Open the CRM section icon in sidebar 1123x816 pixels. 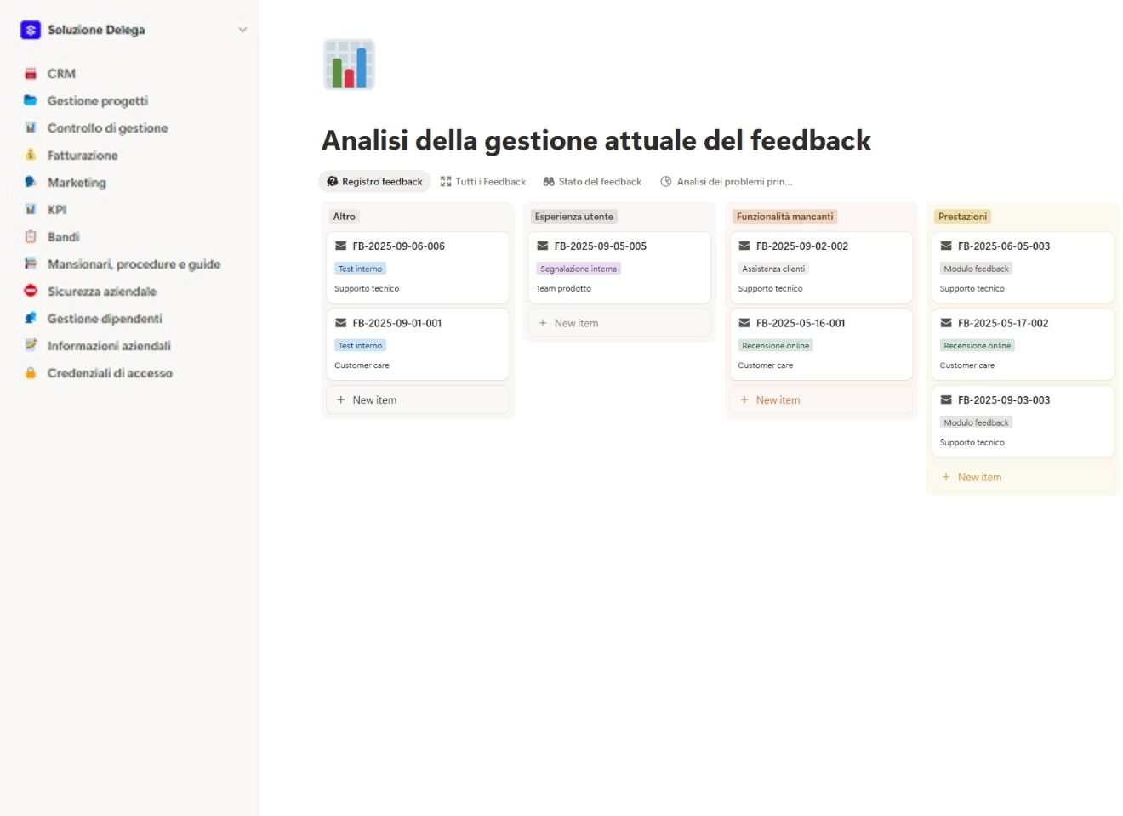tap(31, 73)
